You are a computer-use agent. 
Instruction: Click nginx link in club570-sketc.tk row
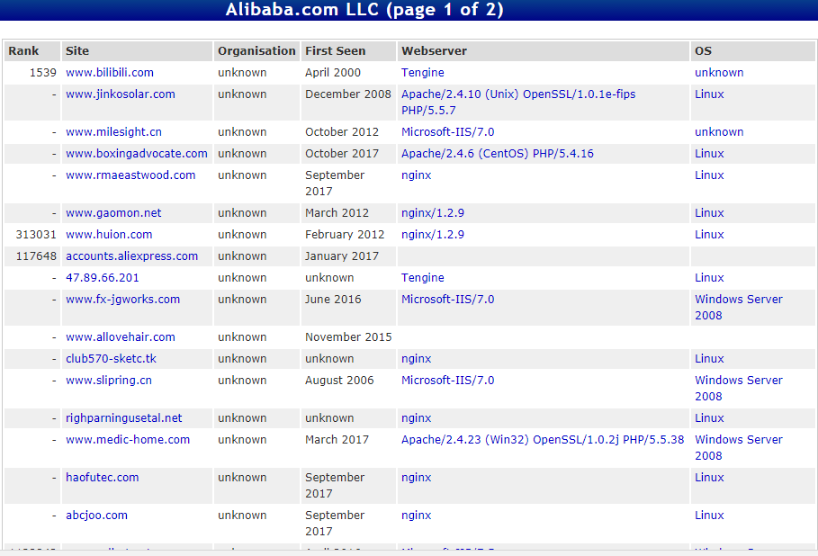coord(417,359)
